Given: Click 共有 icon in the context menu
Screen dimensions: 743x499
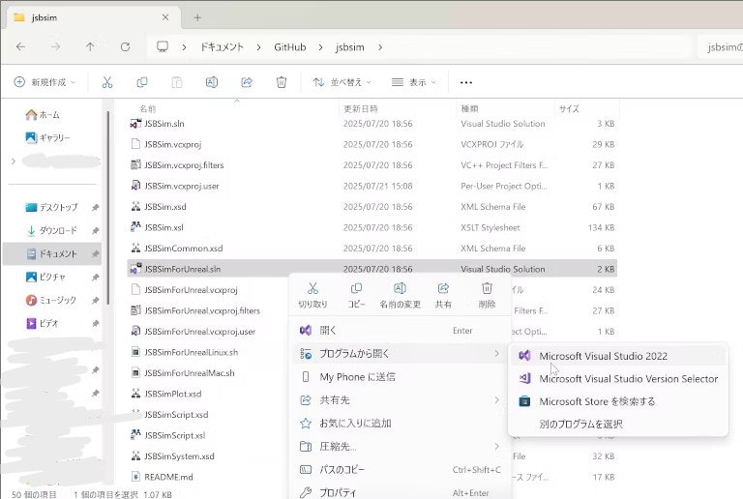Looking at the screenshot, I should [x=443, y=295].
